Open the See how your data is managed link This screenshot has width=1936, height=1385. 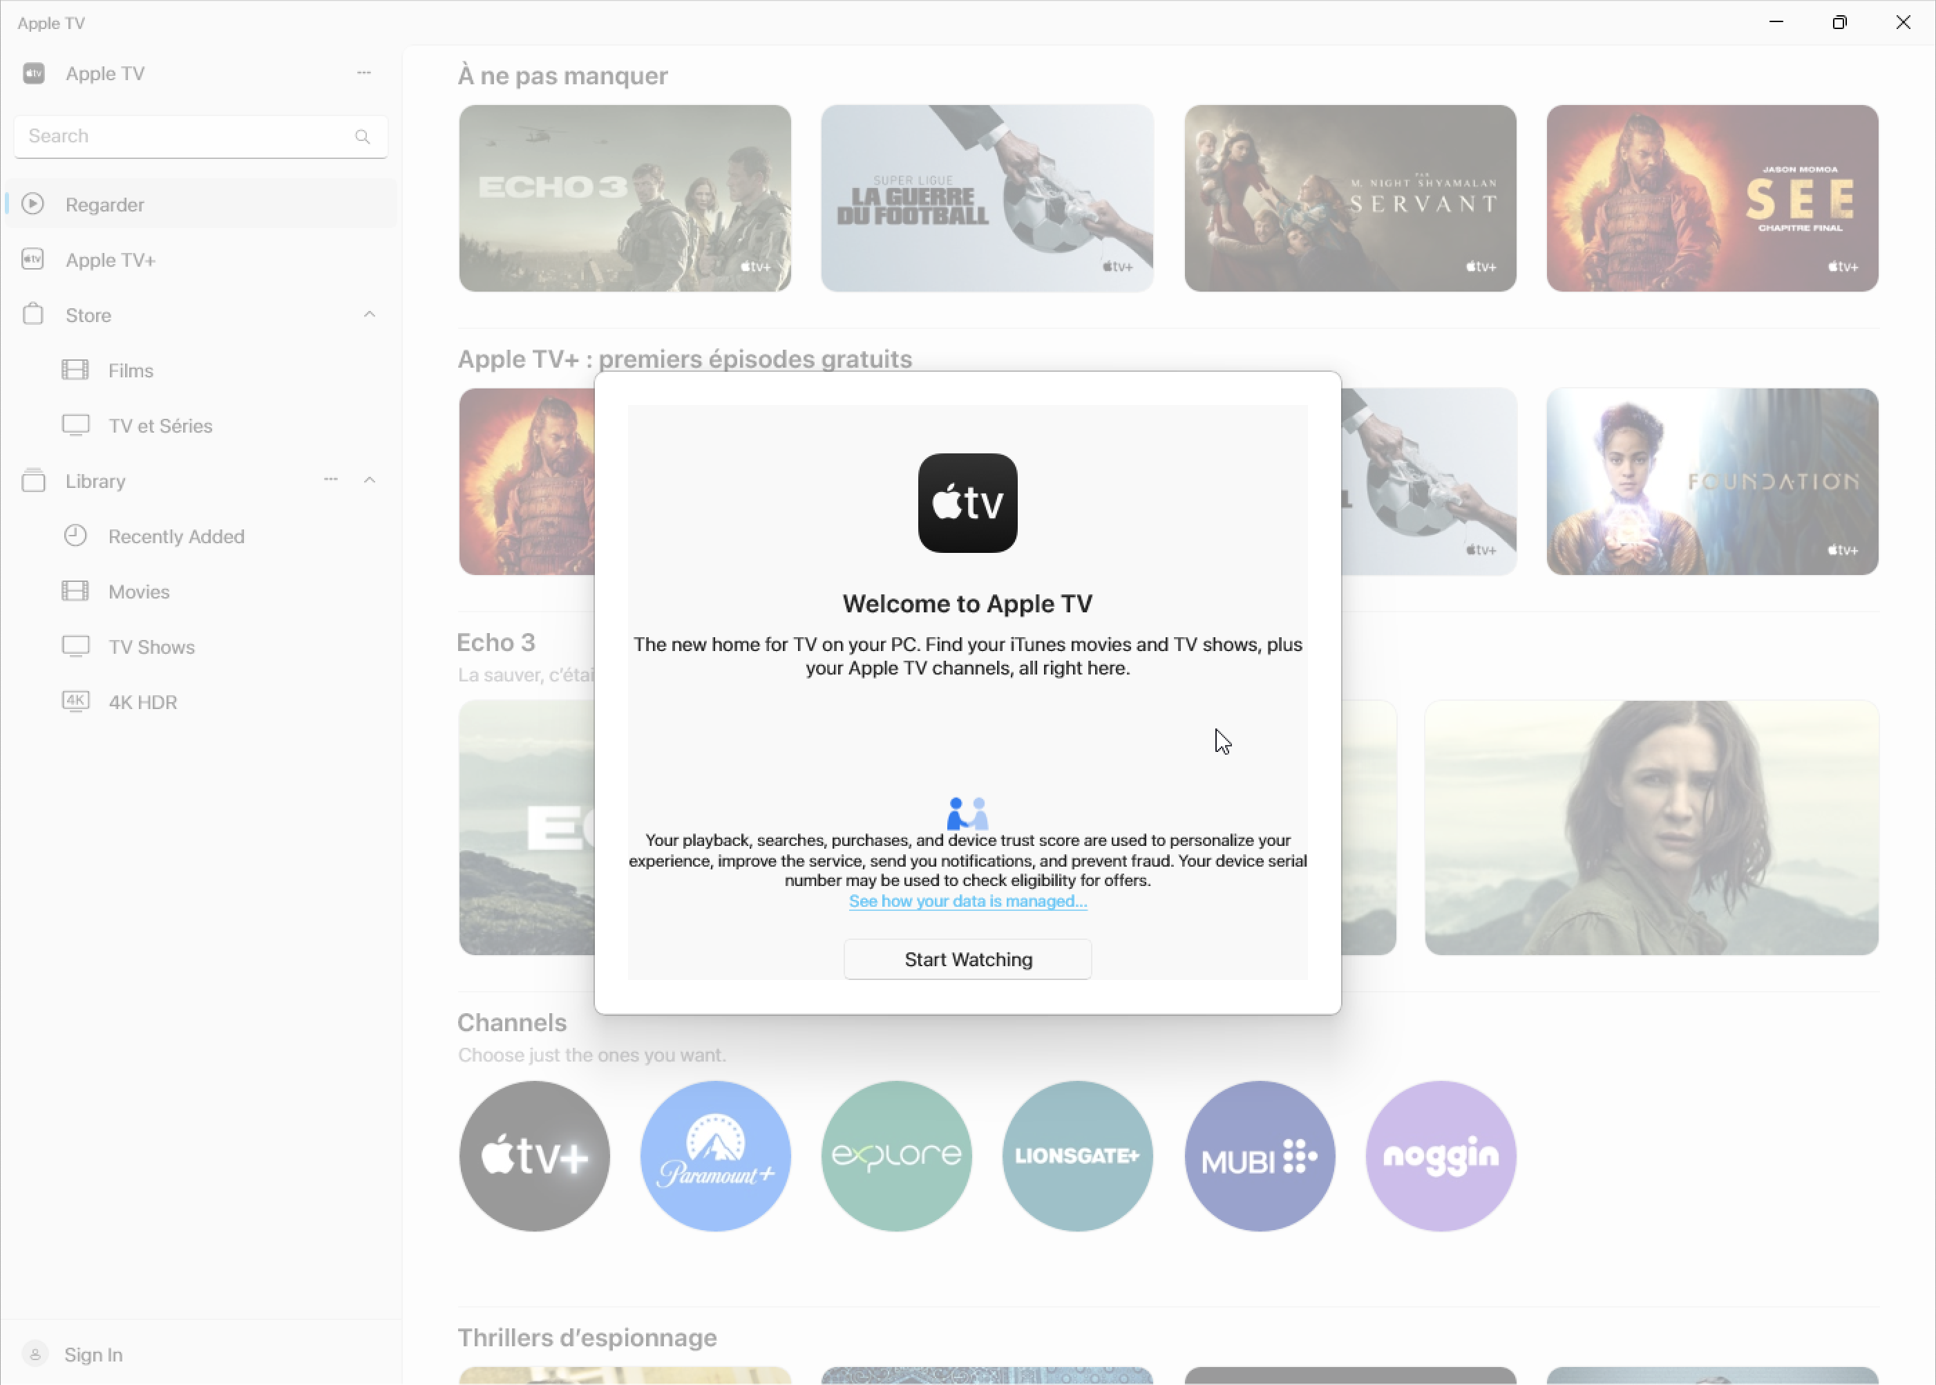(x=967, y=901)
